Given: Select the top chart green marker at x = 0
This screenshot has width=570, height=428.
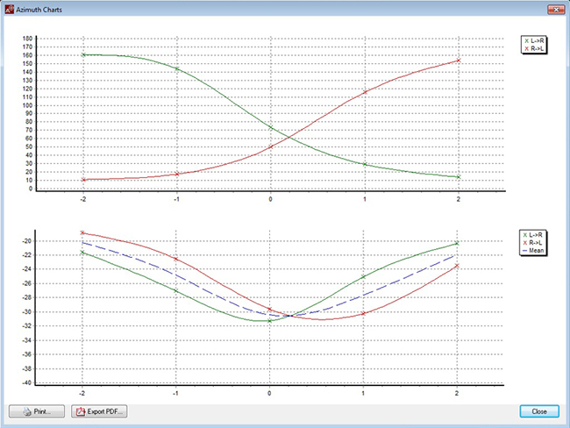Looking at the screenshot, I should 270,128.
